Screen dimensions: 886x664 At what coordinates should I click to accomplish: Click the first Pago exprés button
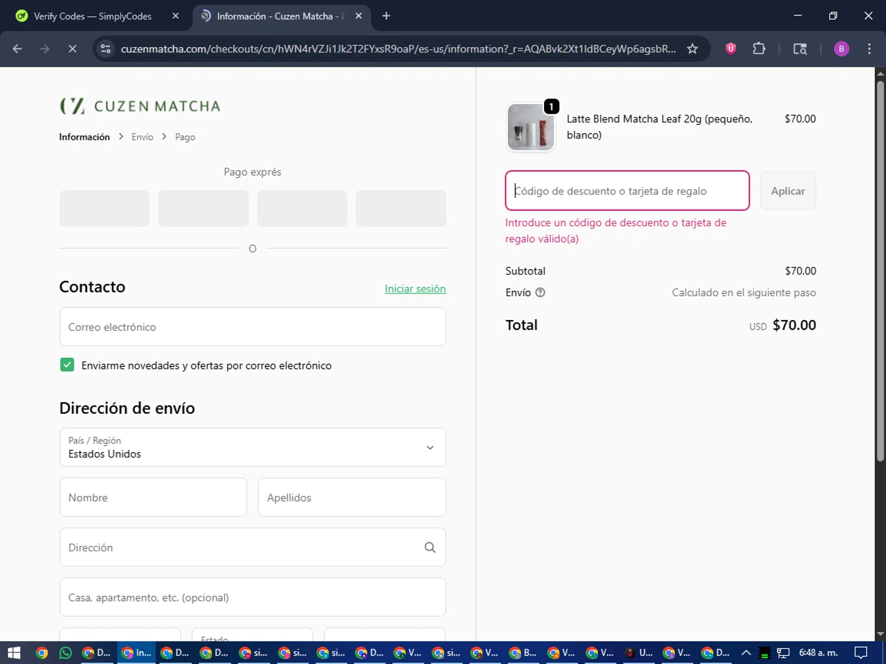(x=105, y=208)
